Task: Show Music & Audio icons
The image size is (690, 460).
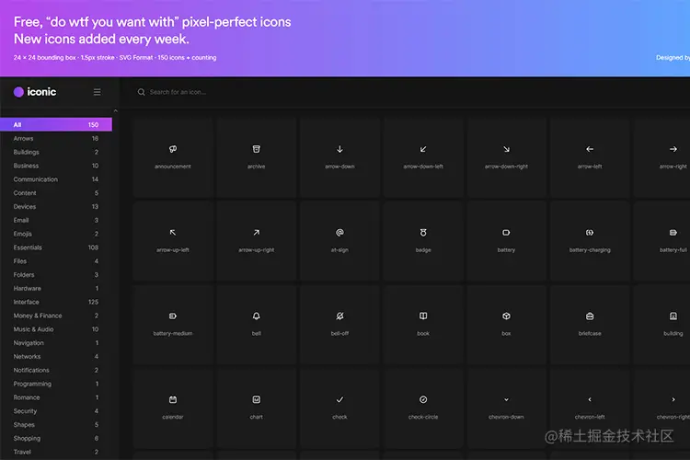Action: (56, 329)
